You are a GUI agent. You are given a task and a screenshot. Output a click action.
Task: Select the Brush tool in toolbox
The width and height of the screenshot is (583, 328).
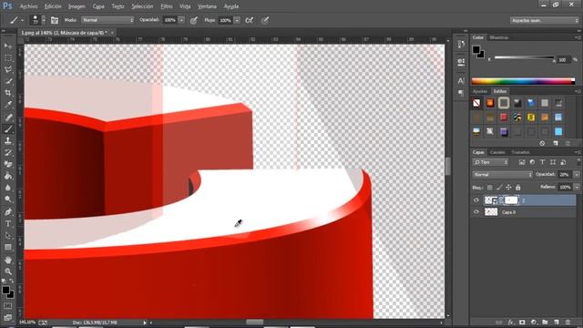pyautogui.click(x=8, y=129)
